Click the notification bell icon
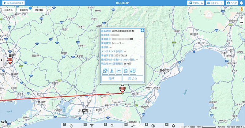The width and height of the screenshot is (245, 128). 240,3
